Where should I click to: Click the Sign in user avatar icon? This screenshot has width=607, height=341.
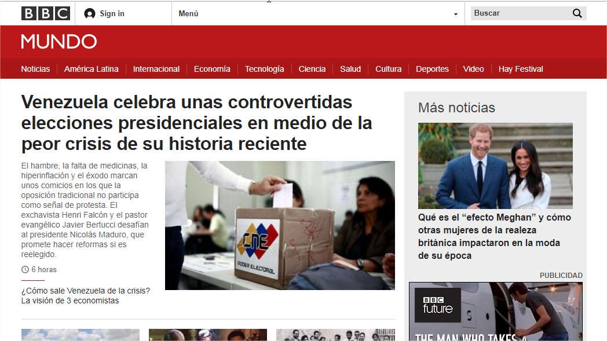pos(89,13)
